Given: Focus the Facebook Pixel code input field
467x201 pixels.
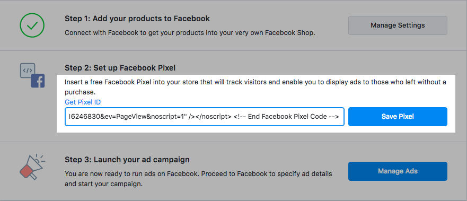Looking at the screenshot, I should click(x=205, y=117).
